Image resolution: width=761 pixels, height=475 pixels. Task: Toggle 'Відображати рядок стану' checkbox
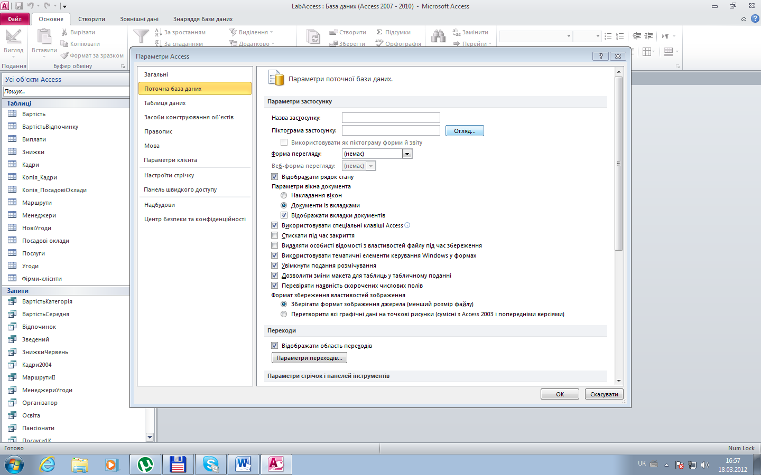[x=274, y=177]
